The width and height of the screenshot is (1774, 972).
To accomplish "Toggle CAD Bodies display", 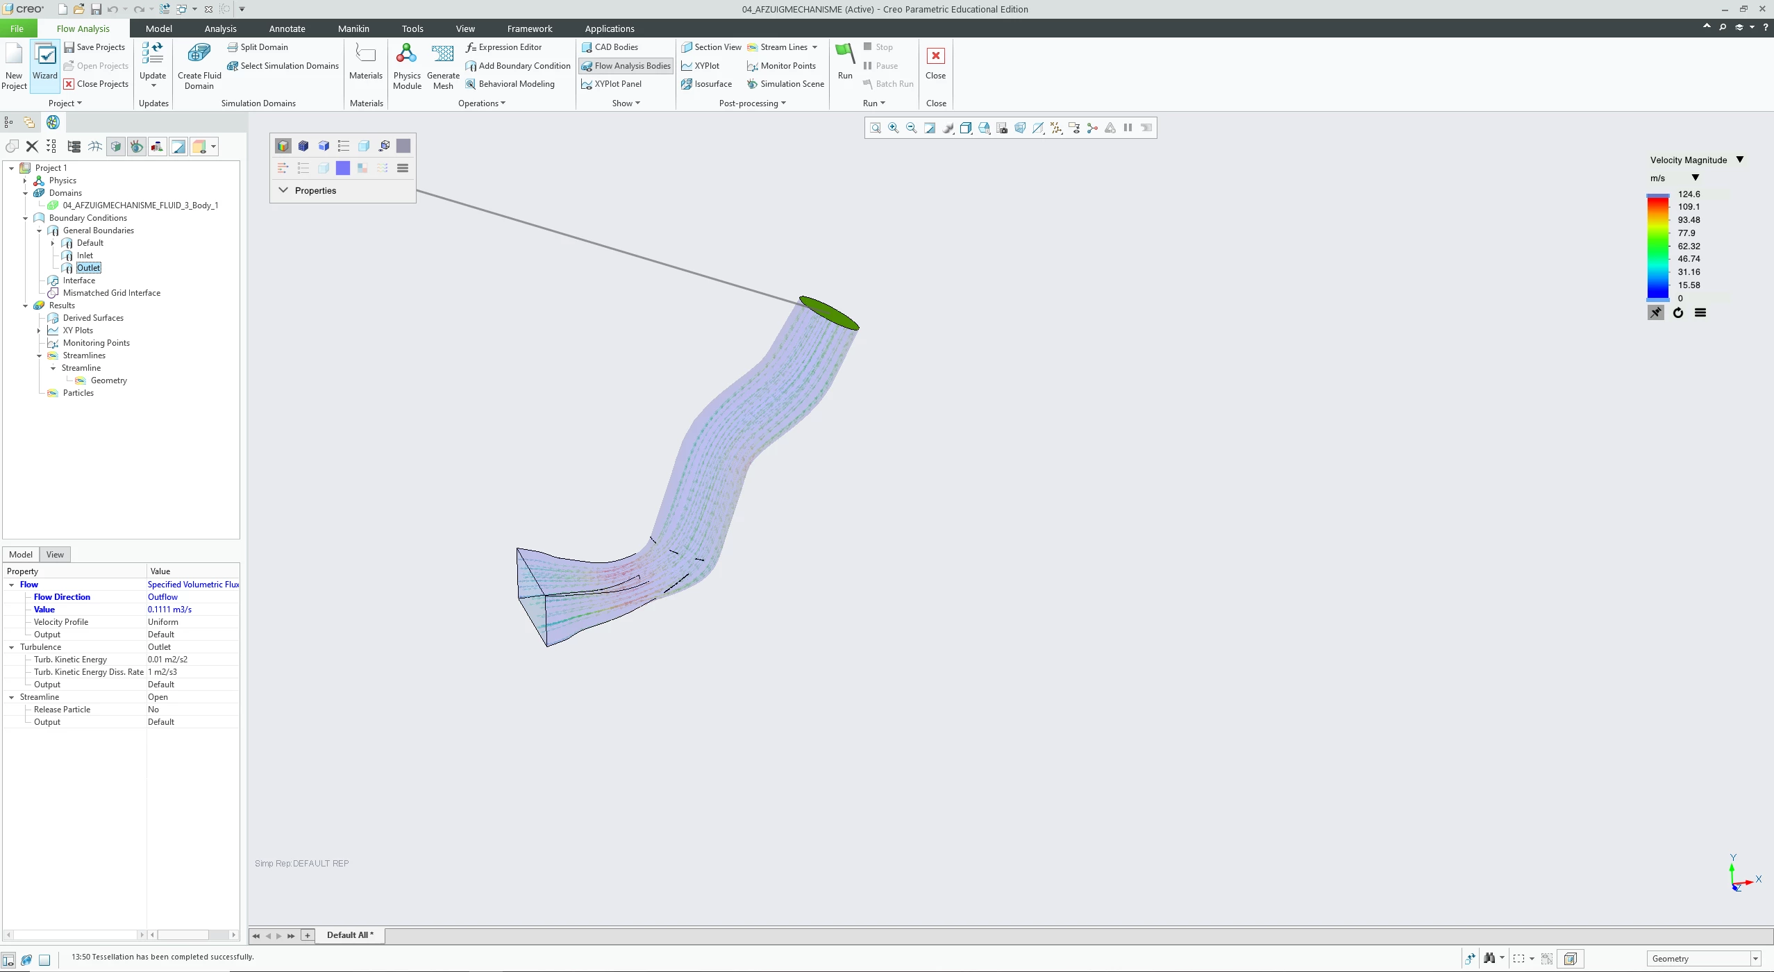I will click(610, 47).
